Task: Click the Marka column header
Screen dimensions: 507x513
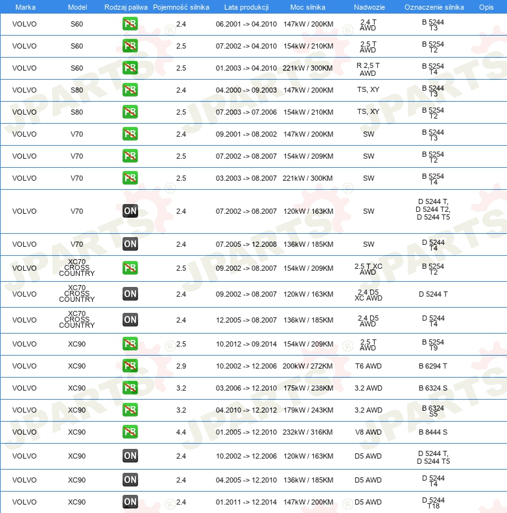Action: click(25, 6)
